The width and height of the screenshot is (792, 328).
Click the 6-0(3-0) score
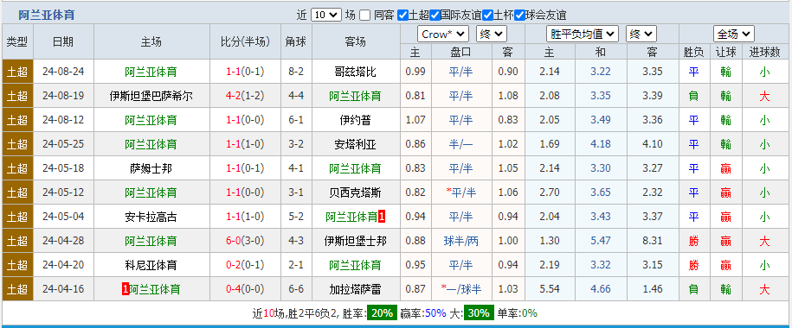point(245,241)
